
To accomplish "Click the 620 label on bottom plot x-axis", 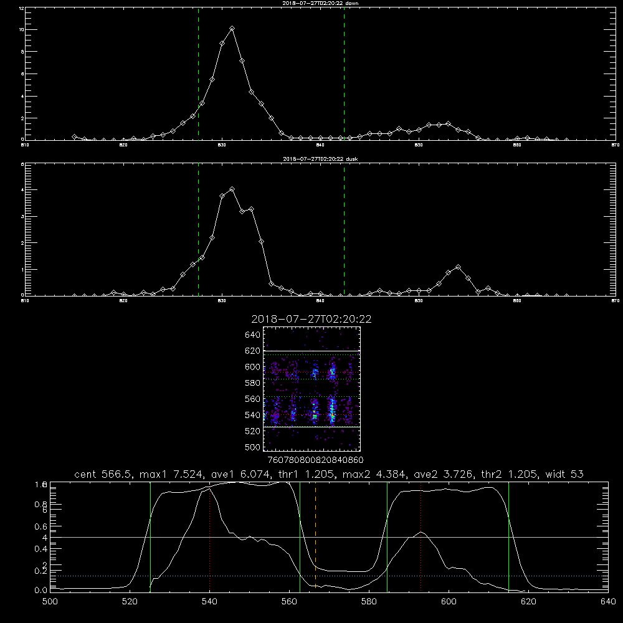I will pos(528,602).
